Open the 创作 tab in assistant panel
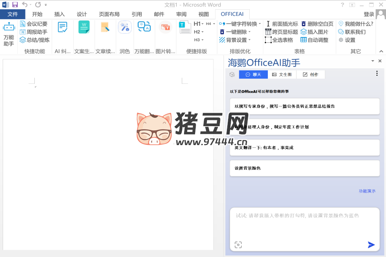Screen dimensions: 386x257 click(x=310, y=74)
